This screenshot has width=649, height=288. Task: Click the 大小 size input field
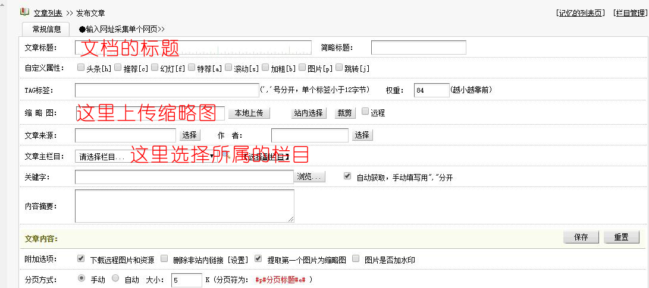point(186,280)
